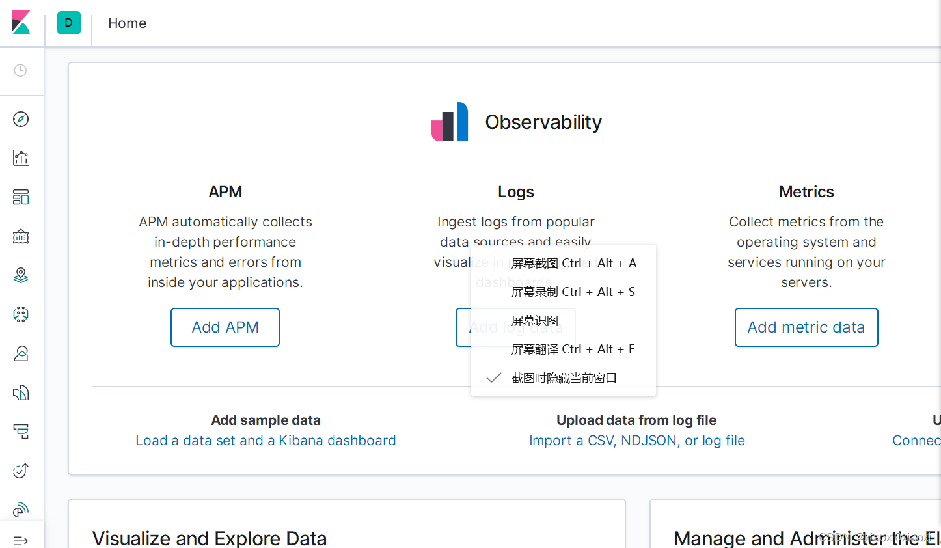This screenshot has width=941, height=548.
Task: Click Upload data from log file heading
Action: point(636,420)
